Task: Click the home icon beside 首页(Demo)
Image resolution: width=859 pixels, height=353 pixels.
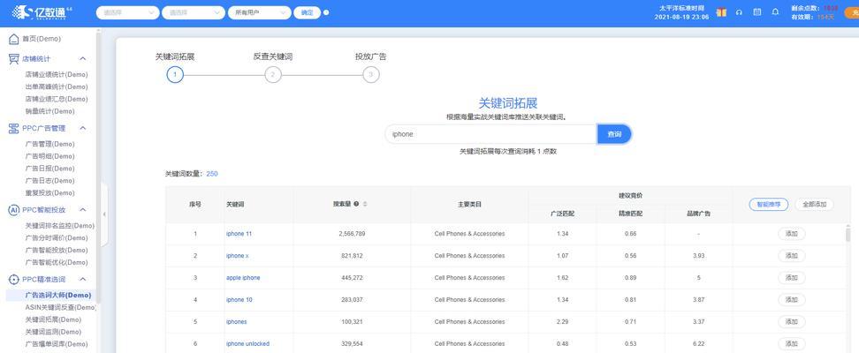Action: (13, 39)
